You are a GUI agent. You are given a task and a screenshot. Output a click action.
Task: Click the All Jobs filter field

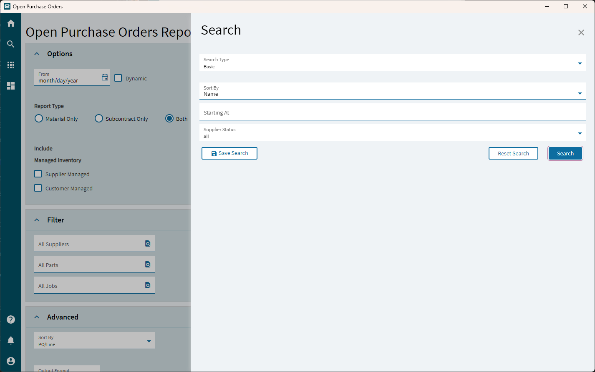(95, 285)
